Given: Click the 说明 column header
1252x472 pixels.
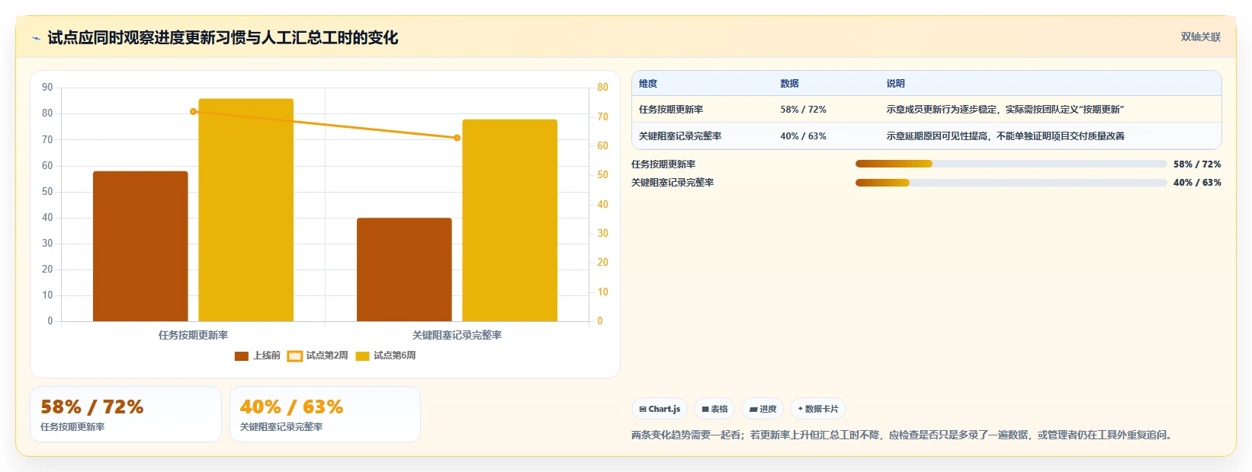Looking at the screenshot, I should click(x=895, y=84).
